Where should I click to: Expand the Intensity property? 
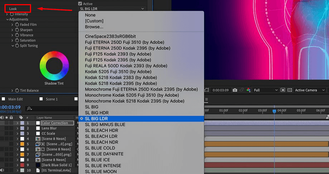click(7, 14)
